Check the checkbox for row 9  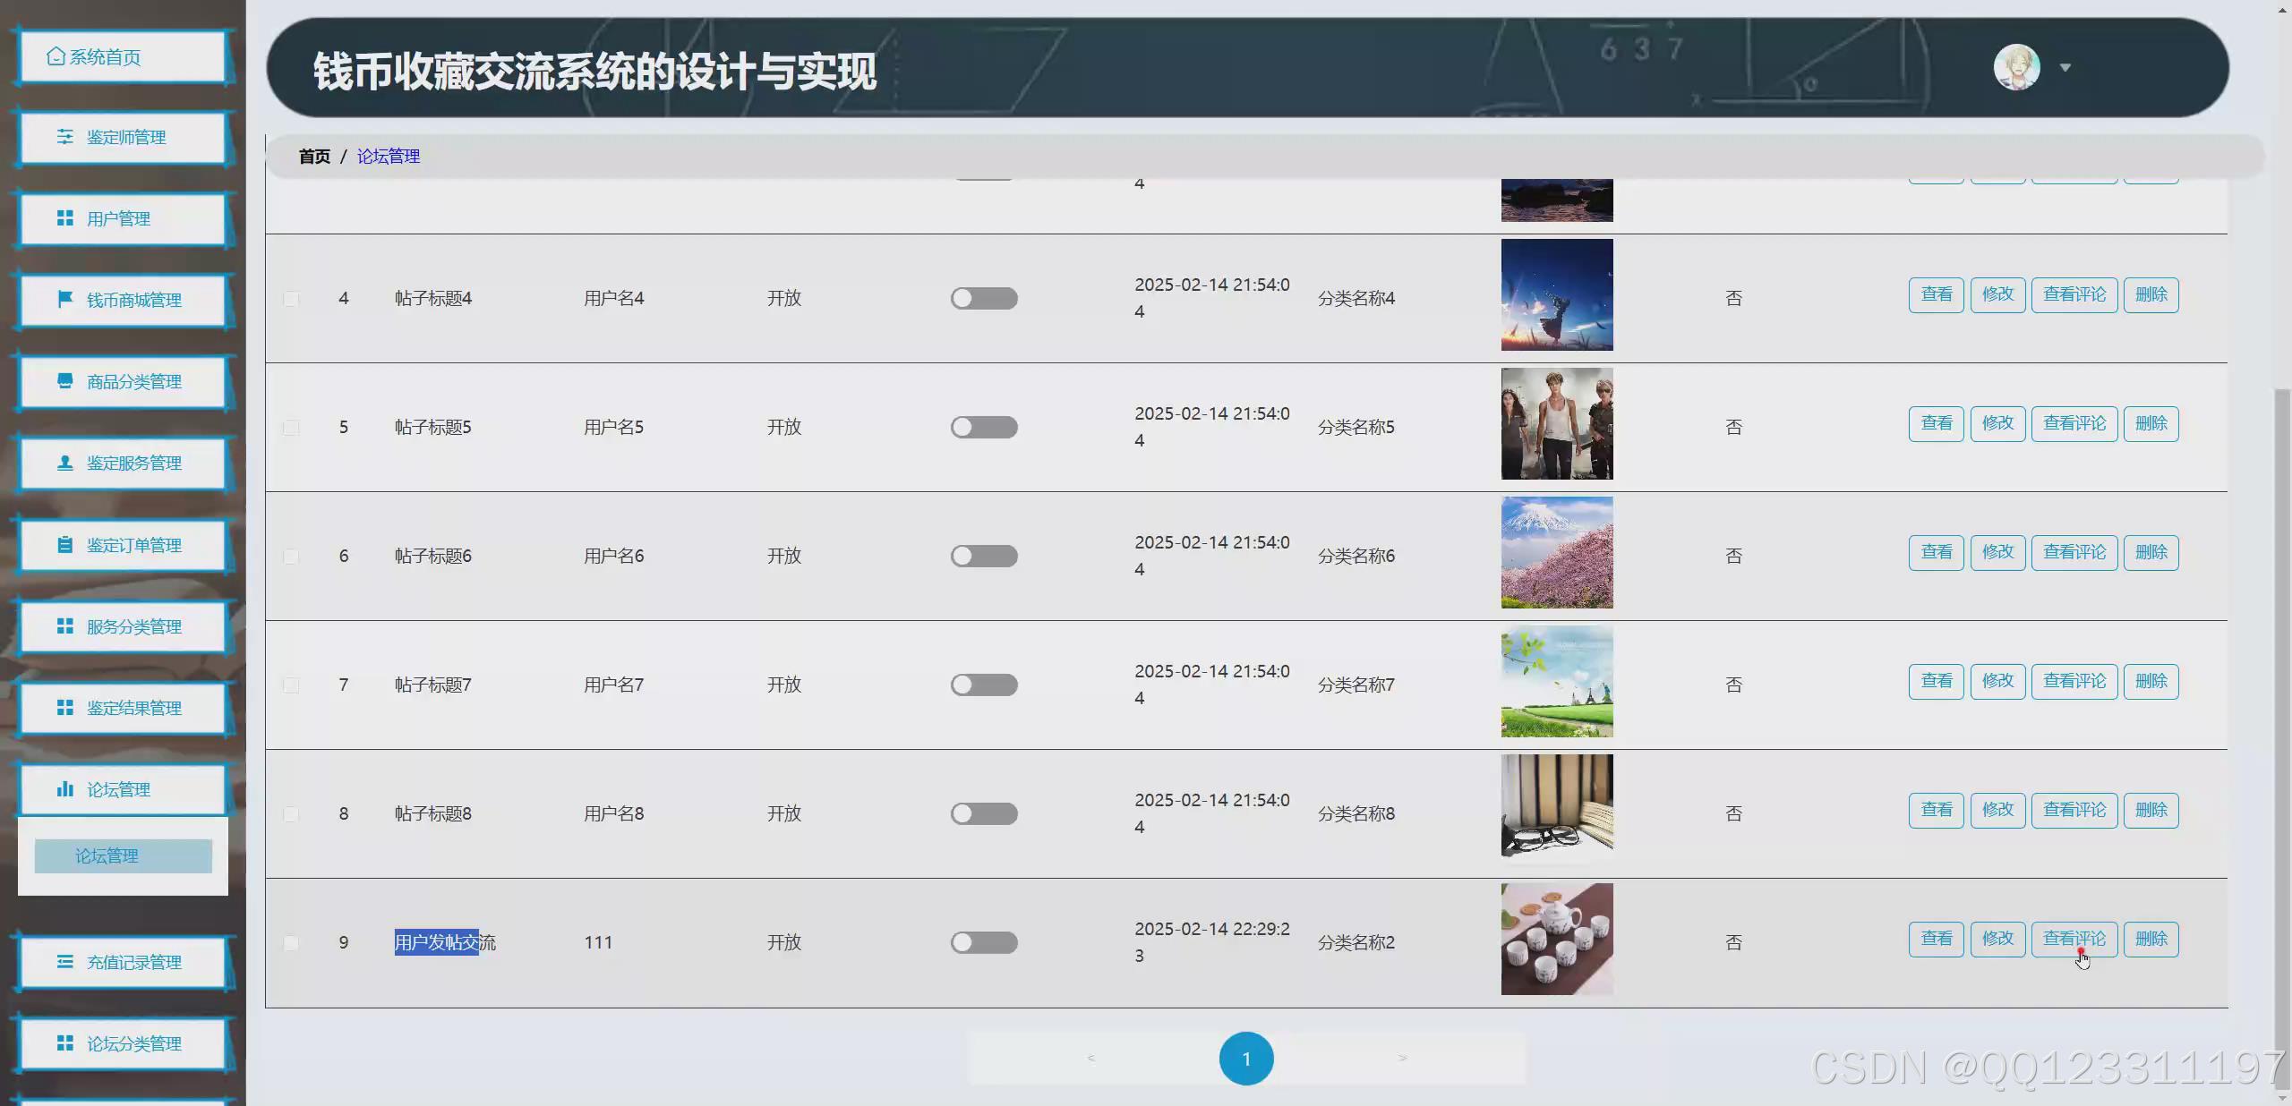tap(291, 942)
